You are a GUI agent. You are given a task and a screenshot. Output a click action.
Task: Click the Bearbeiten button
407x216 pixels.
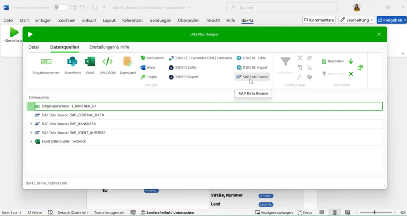(333, 61)
